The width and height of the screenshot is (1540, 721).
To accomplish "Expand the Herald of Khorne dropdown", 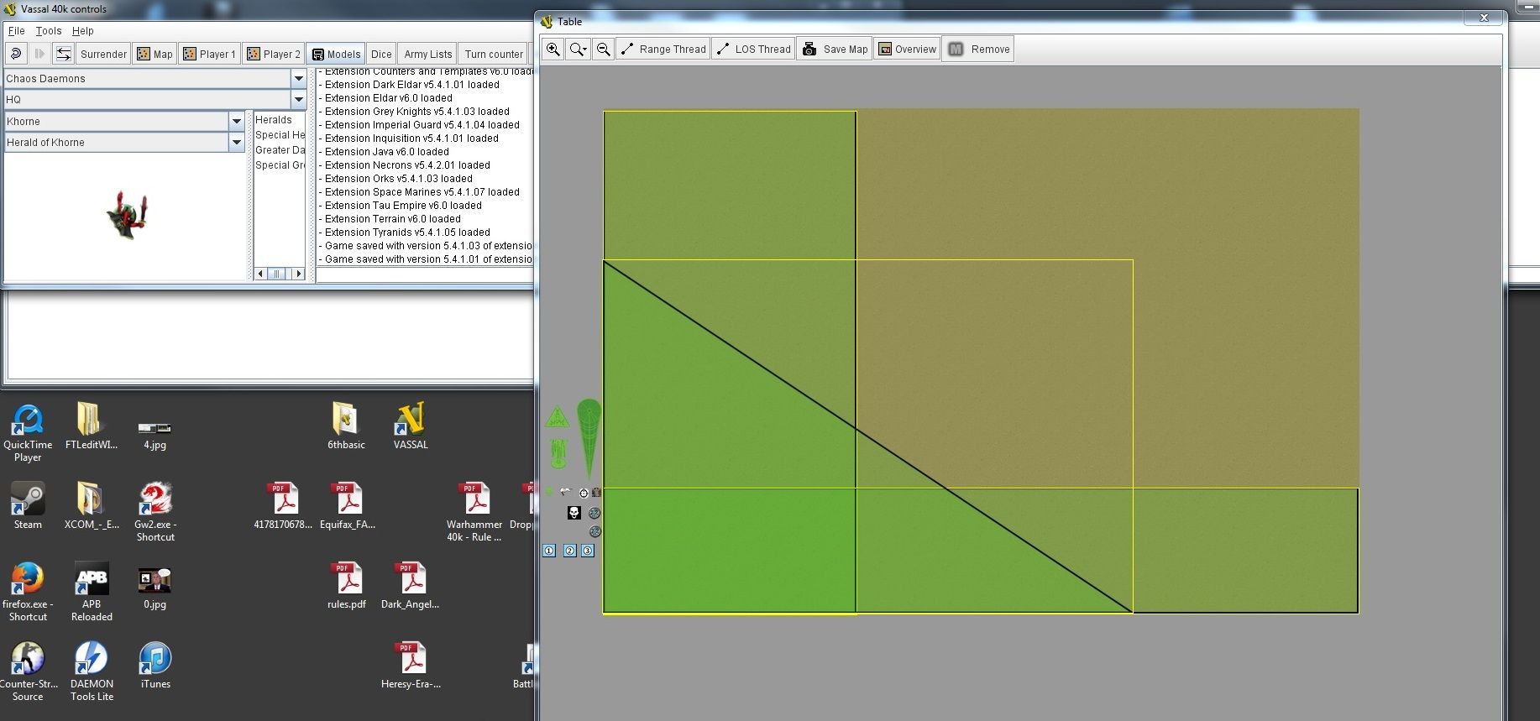I will (237, 143).
